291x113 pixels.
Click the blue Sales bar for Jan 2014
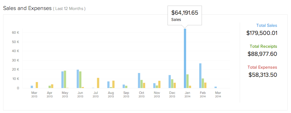[x=185, y=58]
